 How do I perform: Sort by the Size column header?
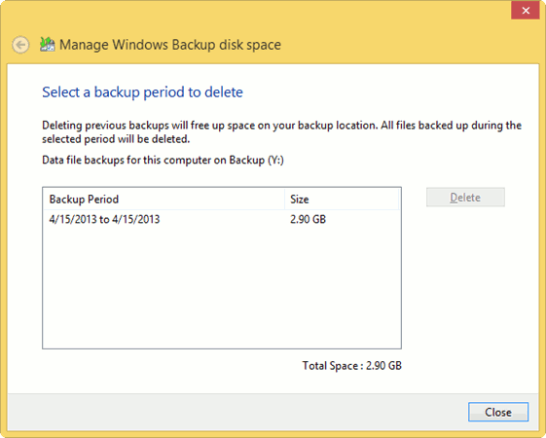pyautogui.click(x=342, y=200)
